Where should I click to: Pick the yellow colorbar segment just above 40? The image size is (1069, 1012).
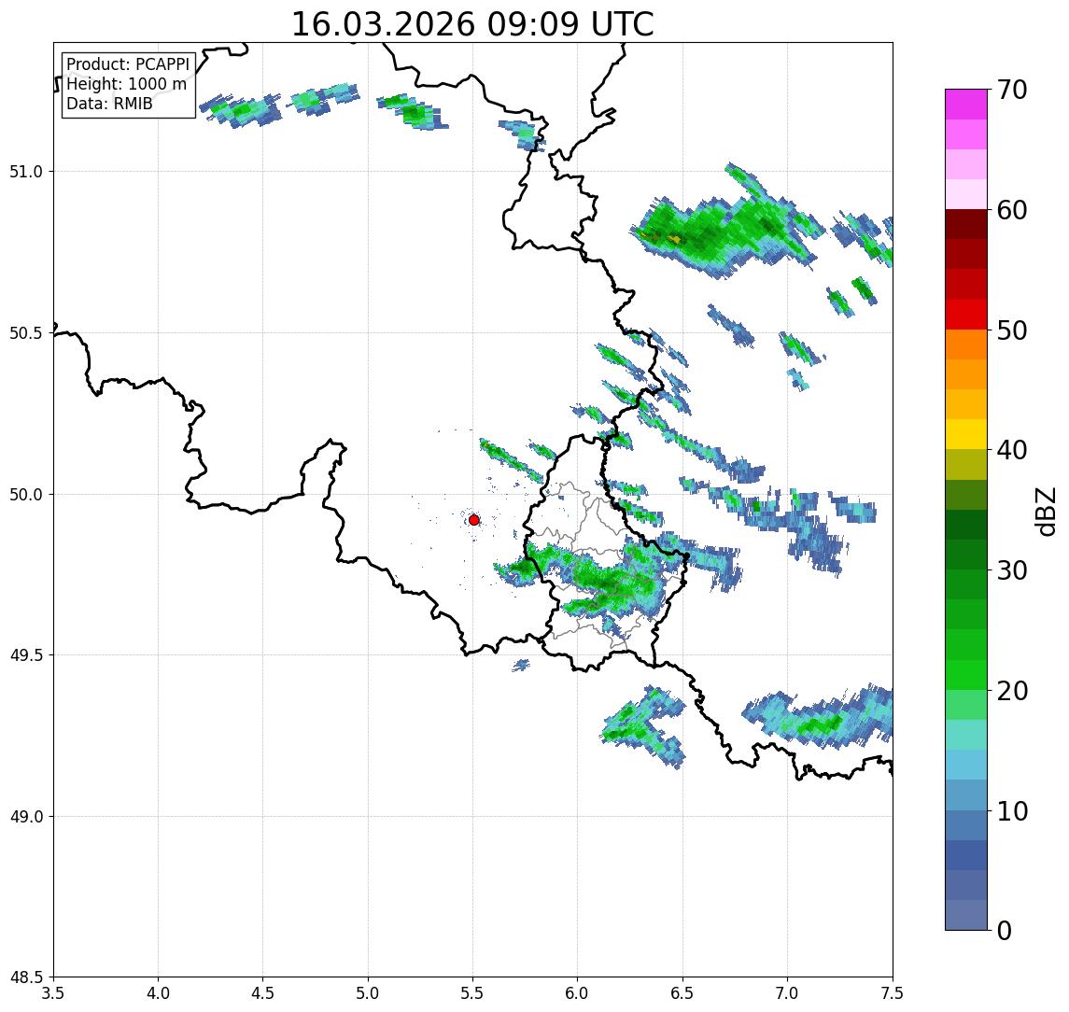pos(966,434)
